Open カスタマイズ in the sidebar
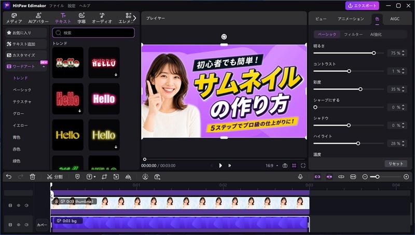The height and width of the screenshot is (235, 415). (x=26, y=55)
